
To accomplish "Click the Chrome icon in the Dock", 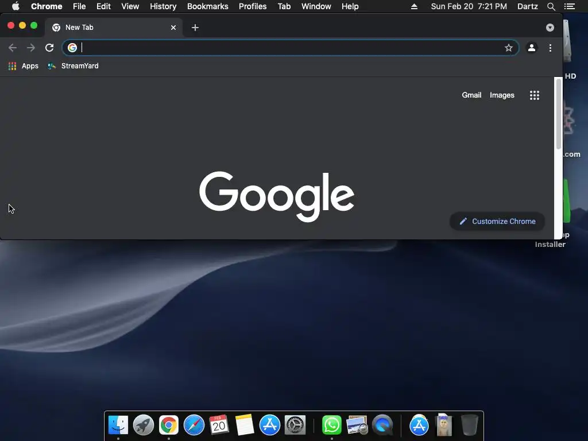I will coord(169,425).
